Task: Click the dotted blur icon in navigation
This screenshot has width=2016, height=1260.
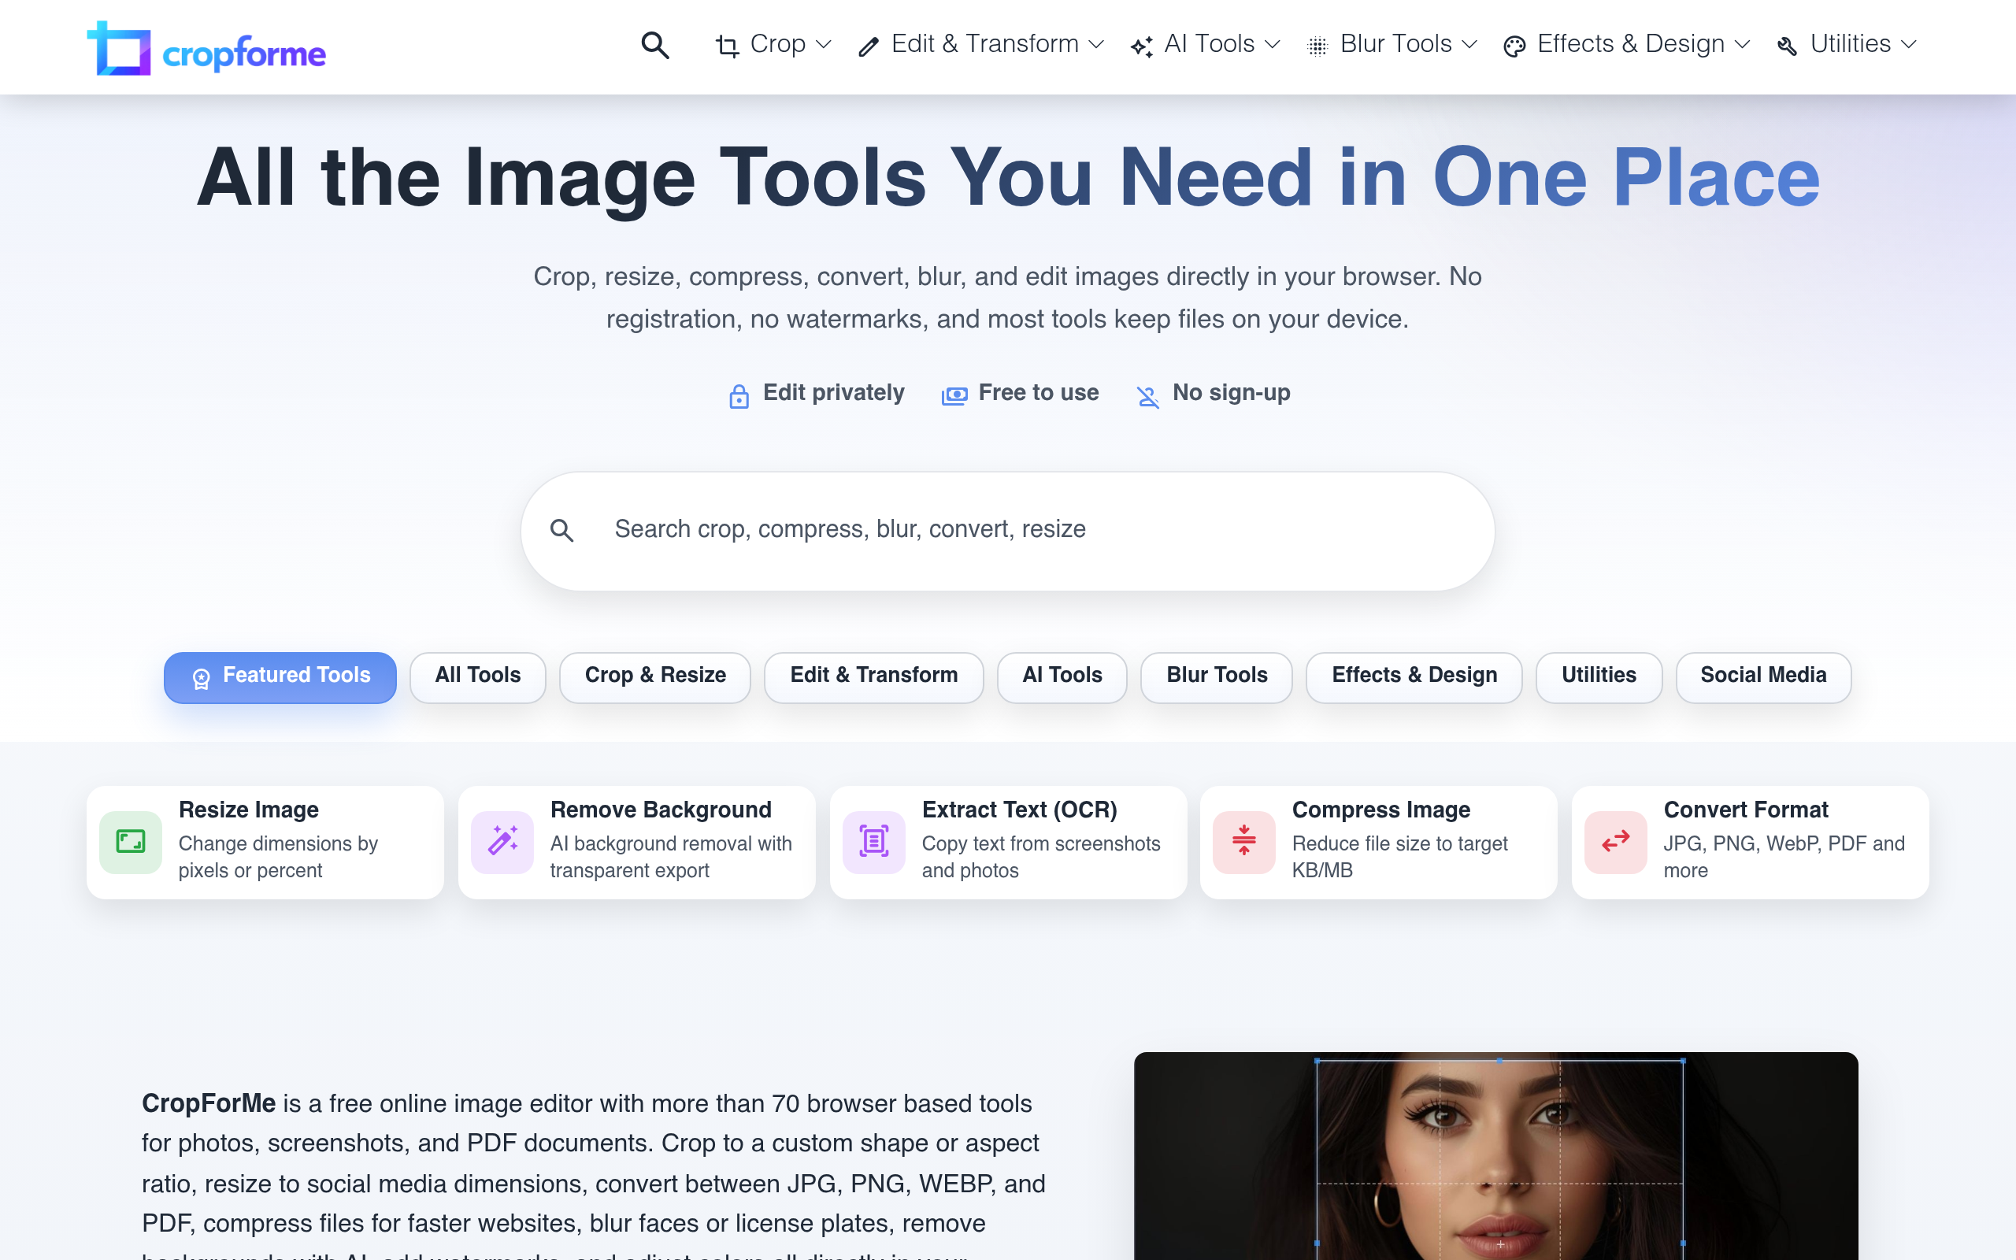Action: pos(1317,46)
